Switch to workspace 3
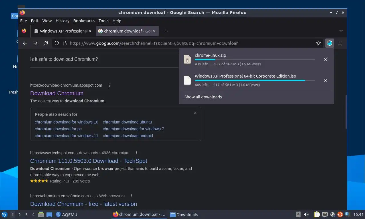 [x=26, y=214]
